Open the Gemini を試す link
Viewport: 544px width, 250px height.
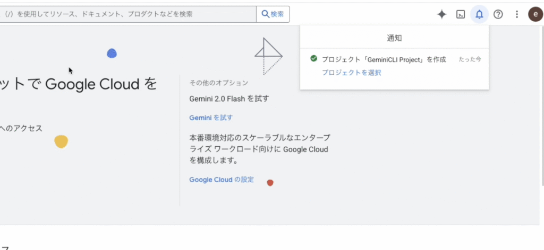(x=211, y=118)
